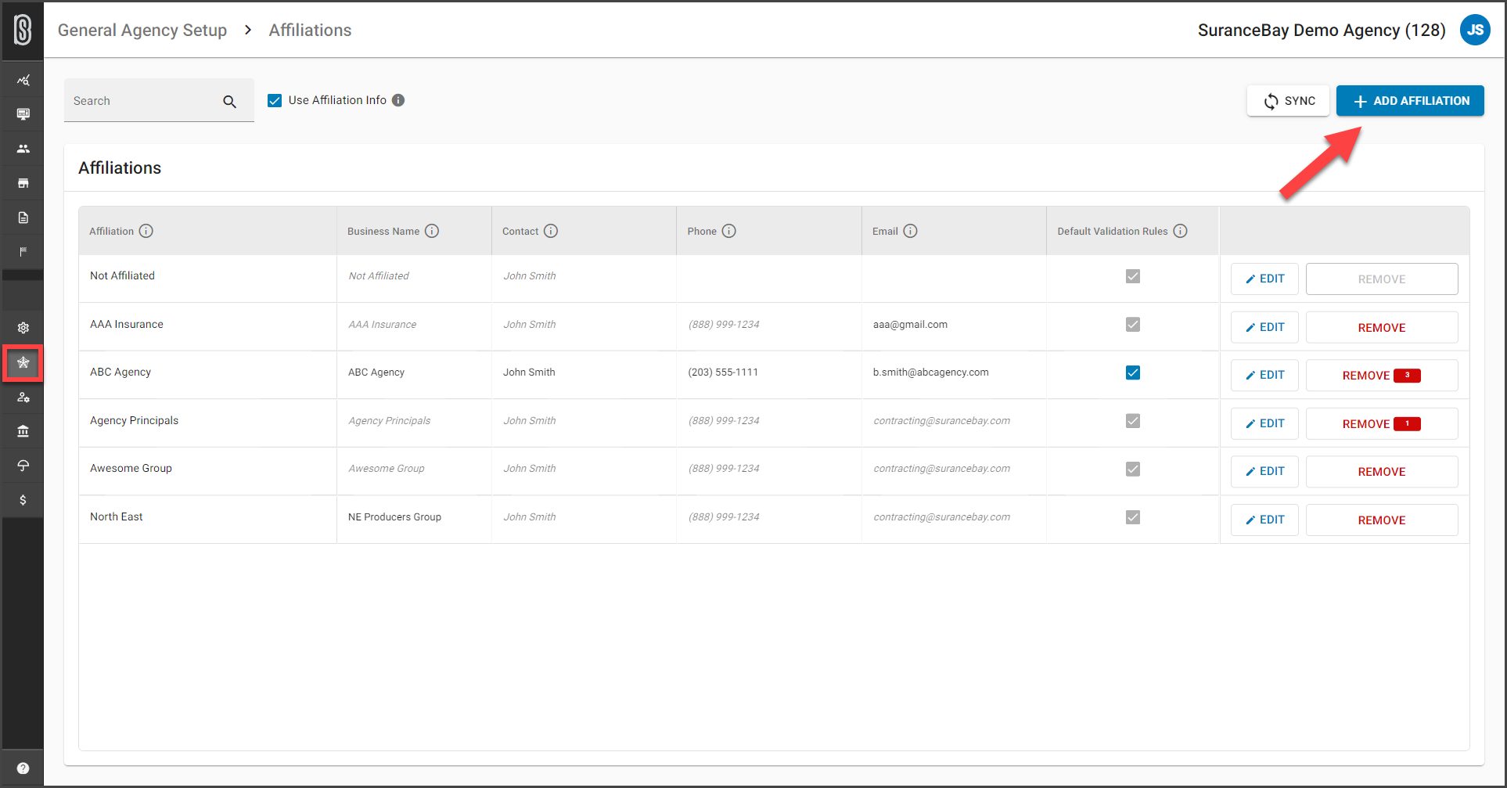
Task: Show info for Affiliation column
Action: [x=146, y=231]
